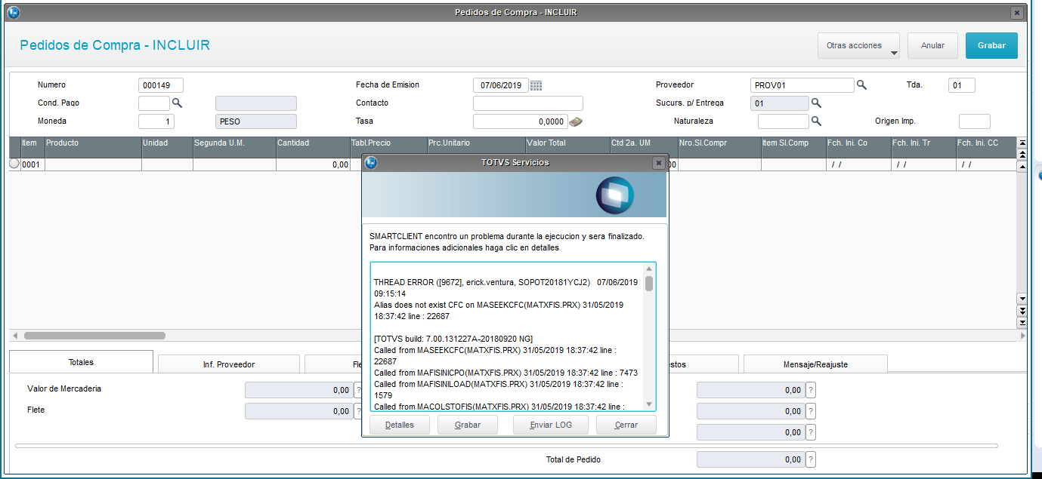Show help for Total de Pedido
This screenshot has height=479, width=1042.
(x=811, y=459)
